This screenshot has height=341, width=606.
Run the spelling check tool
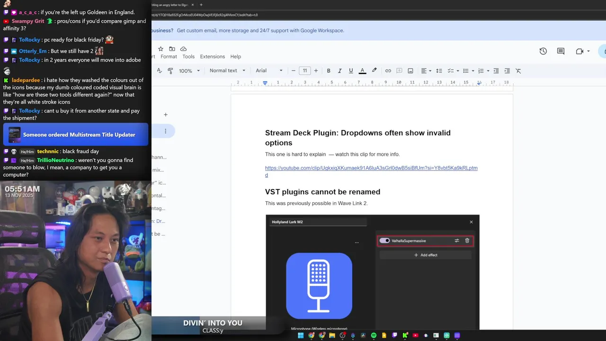159,71
